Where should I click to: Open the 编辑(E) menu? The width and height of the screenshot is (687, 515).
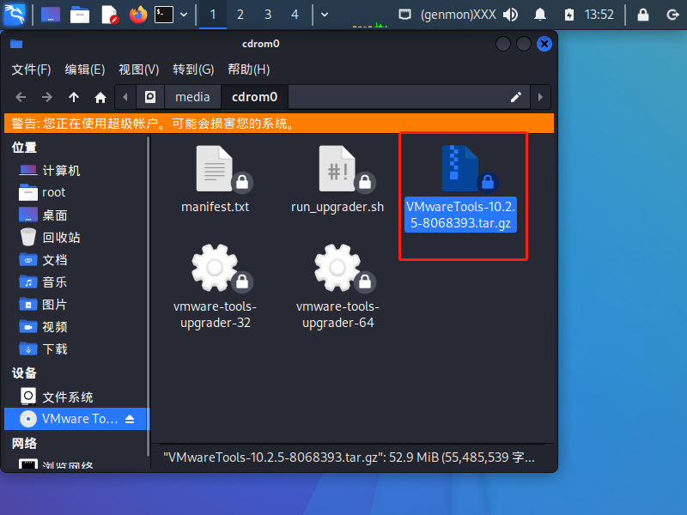85,70
